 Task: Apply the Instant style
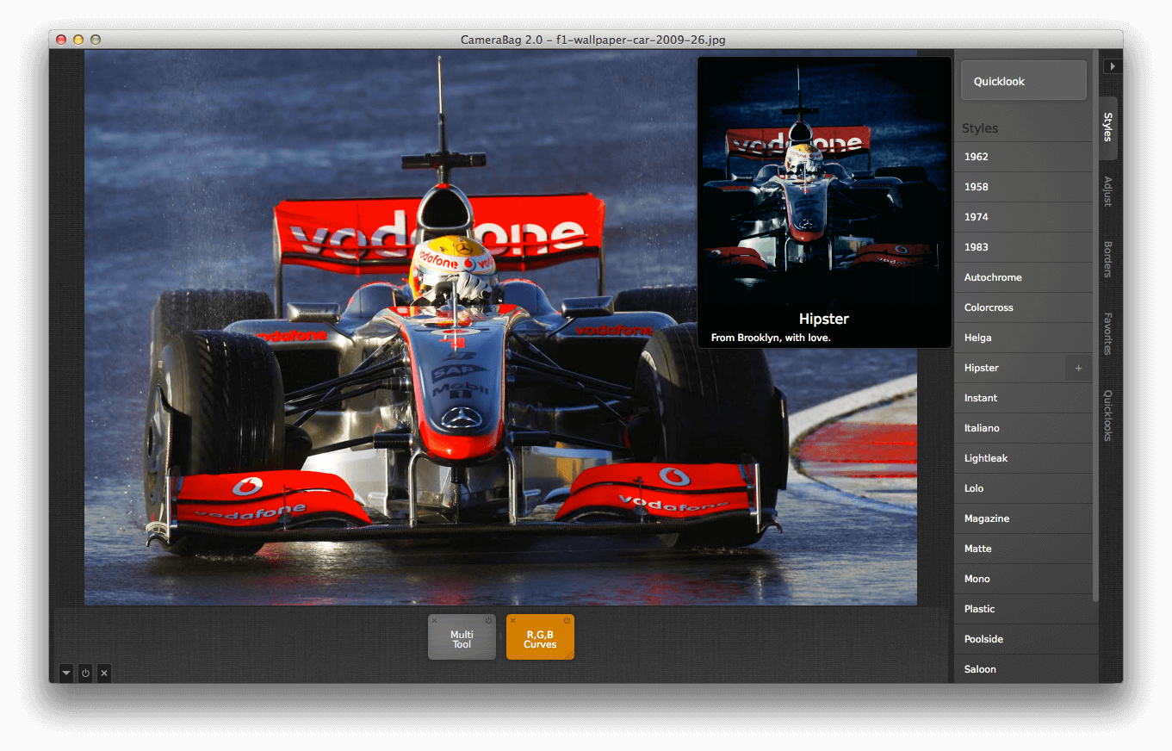pyautogui.click(x=1023, y=398)
